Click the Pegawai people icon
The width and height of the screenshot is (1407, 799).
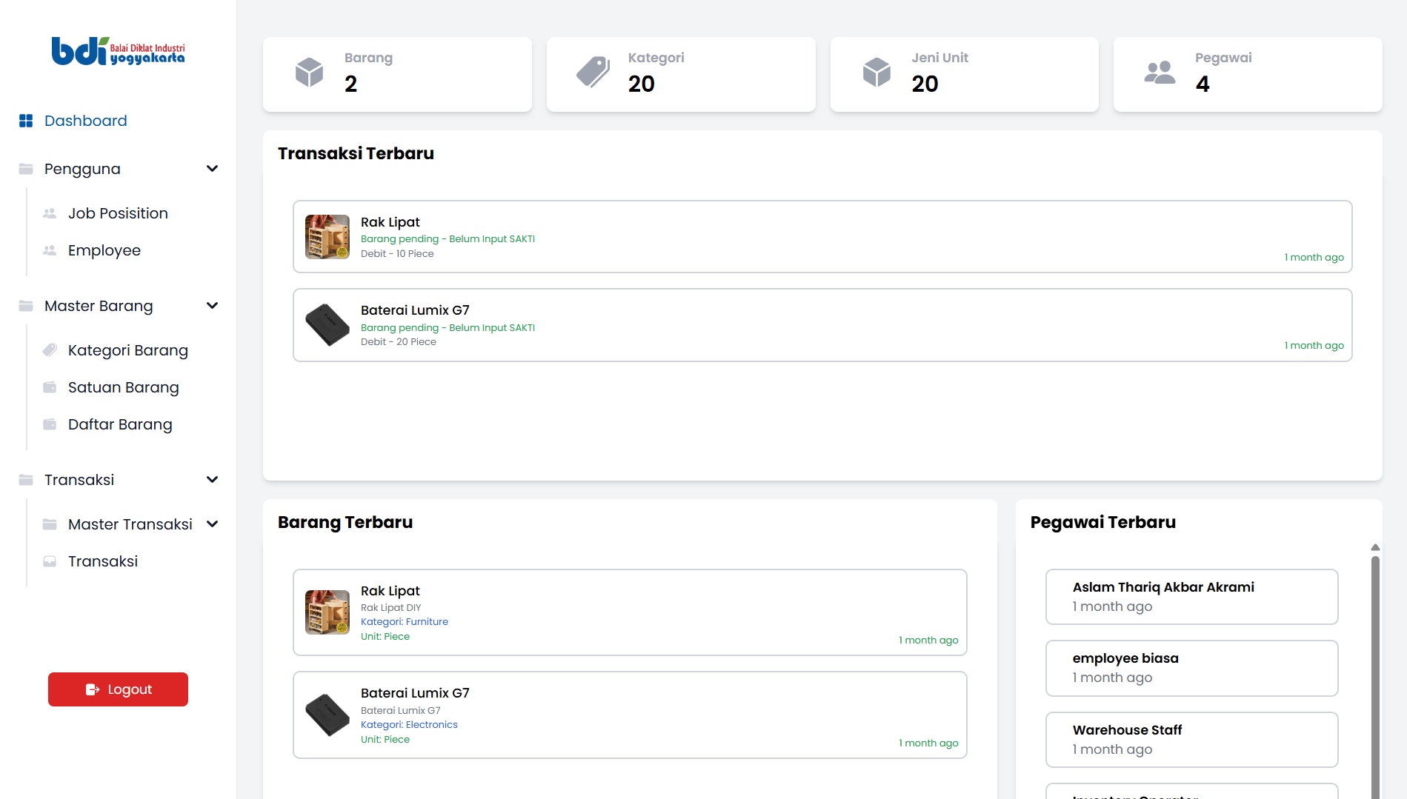click(x=1160, y=73)
